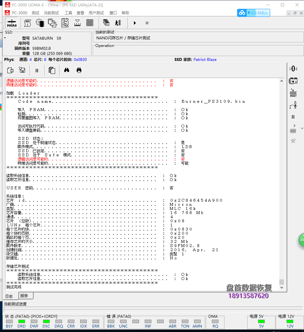The width and height of the screenshot is (304, 332).
Task: Click the cascading windows icon
Action: (x=106, y=23)
